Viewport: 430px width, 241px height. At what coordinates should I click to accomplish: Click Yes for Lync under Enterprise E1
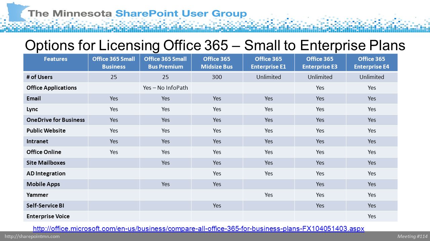(x=268, y=109)
